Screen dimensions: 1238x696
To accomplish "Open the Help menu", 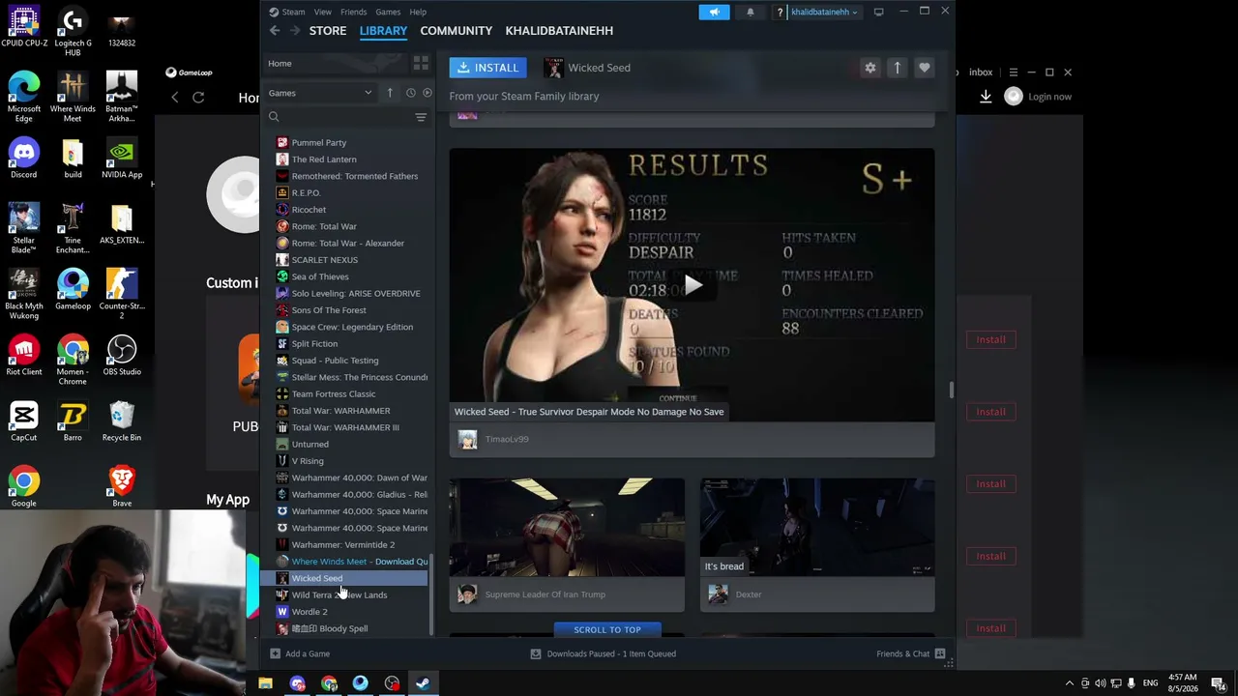I will click(x=418, y=12).
